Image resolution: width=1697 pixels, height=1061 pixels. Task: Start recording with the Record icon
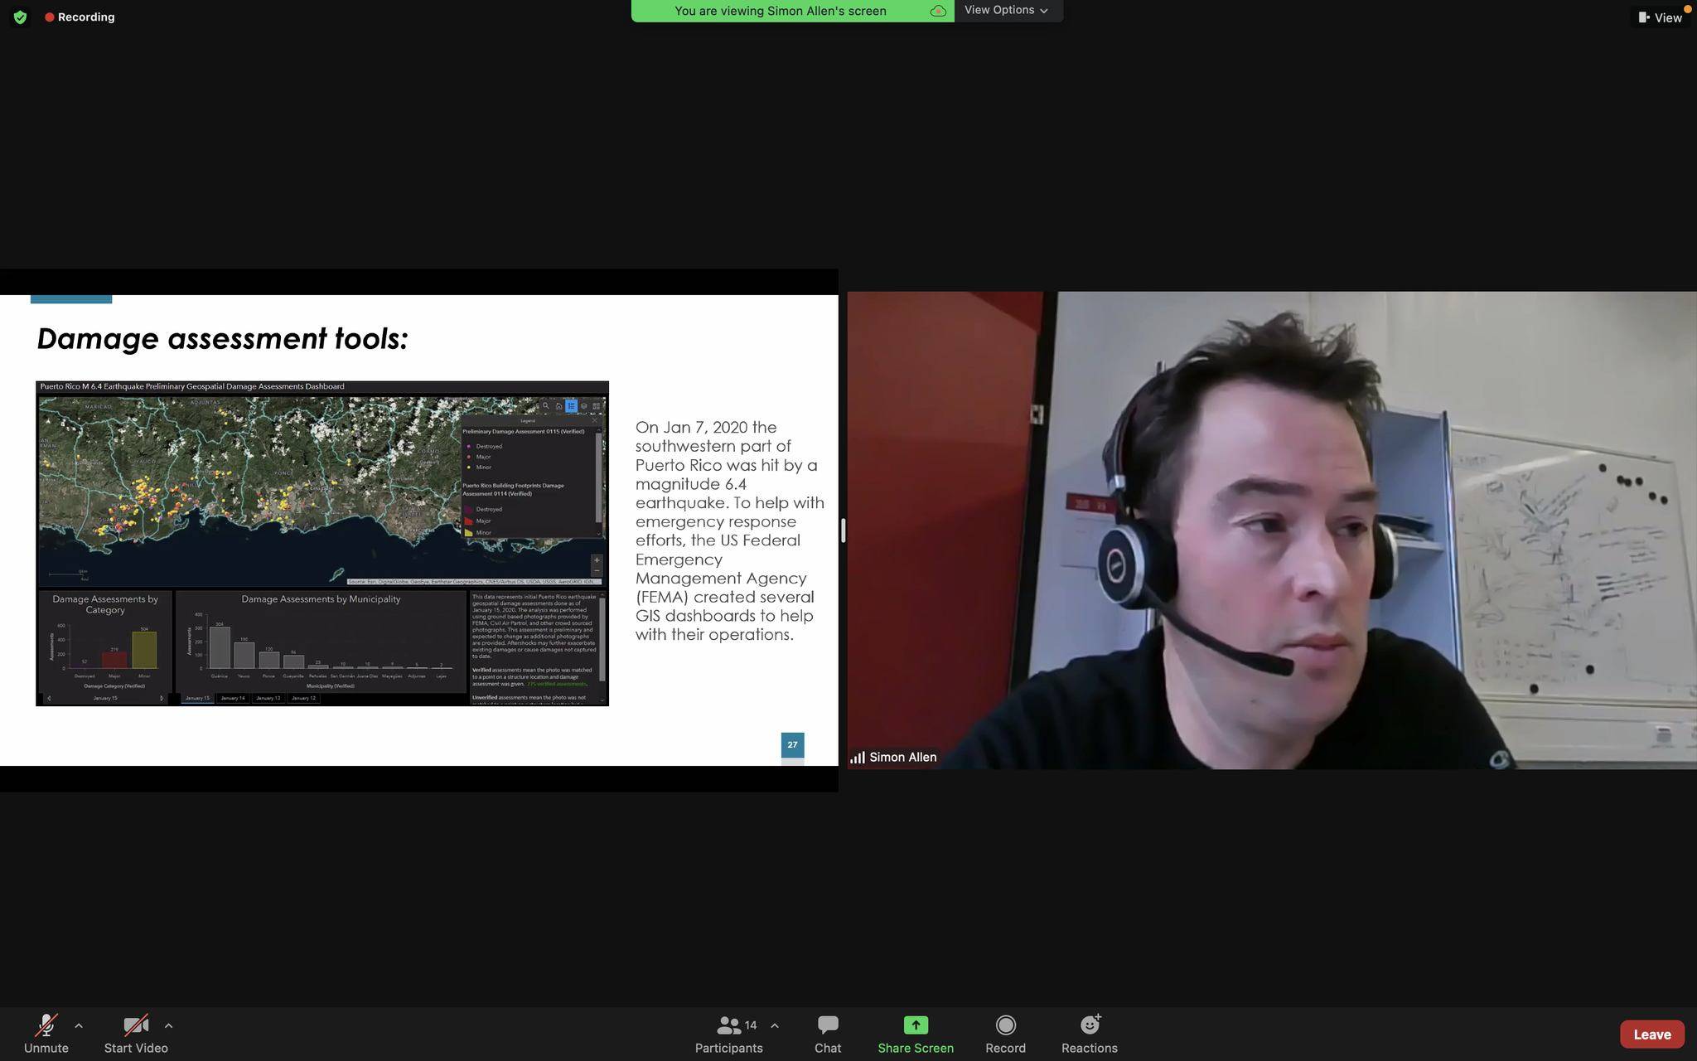point(1005,1026)
